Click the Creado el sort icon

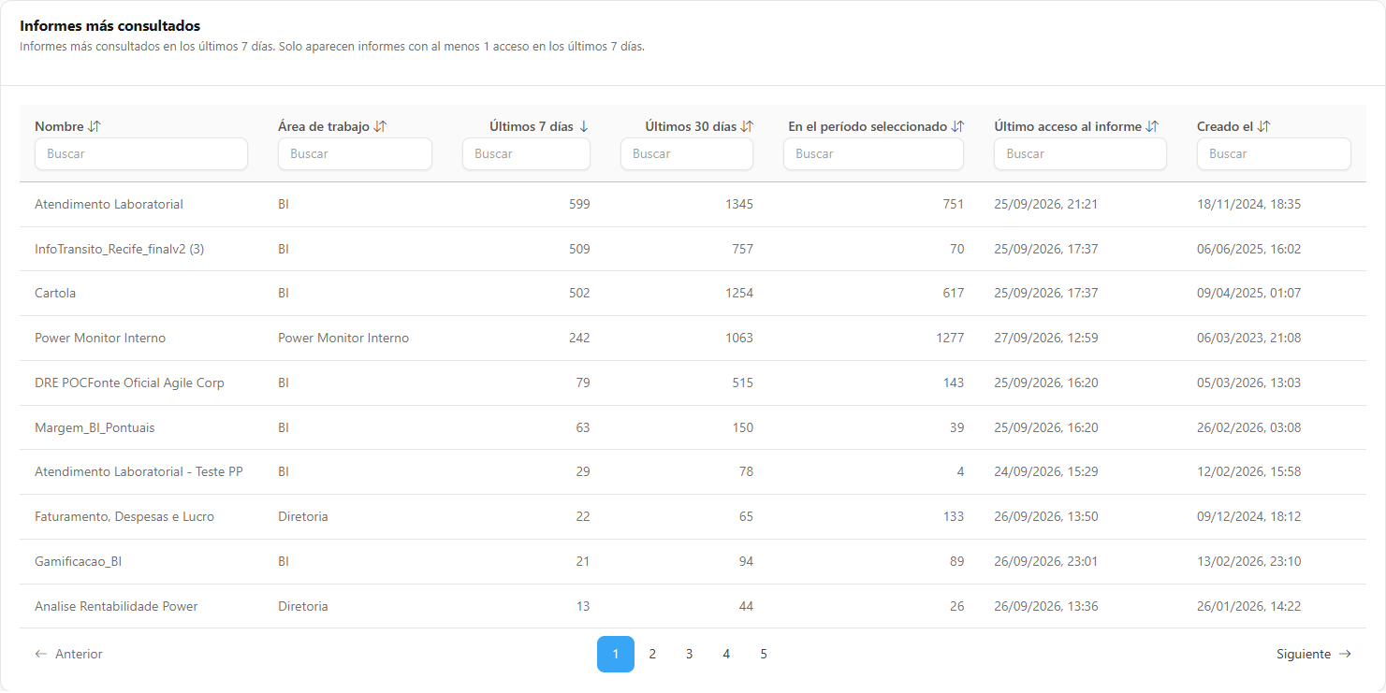(1263, 126)
